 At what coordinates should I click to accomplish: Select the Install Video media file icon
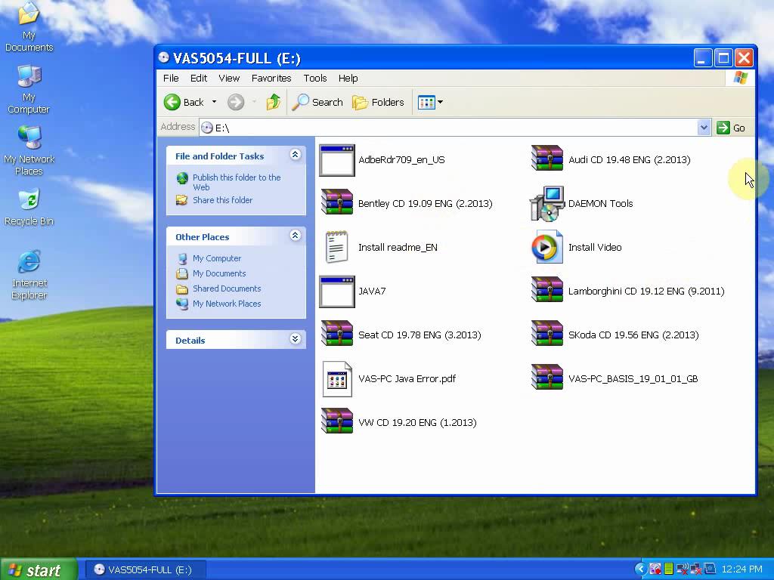click(547, 248)
